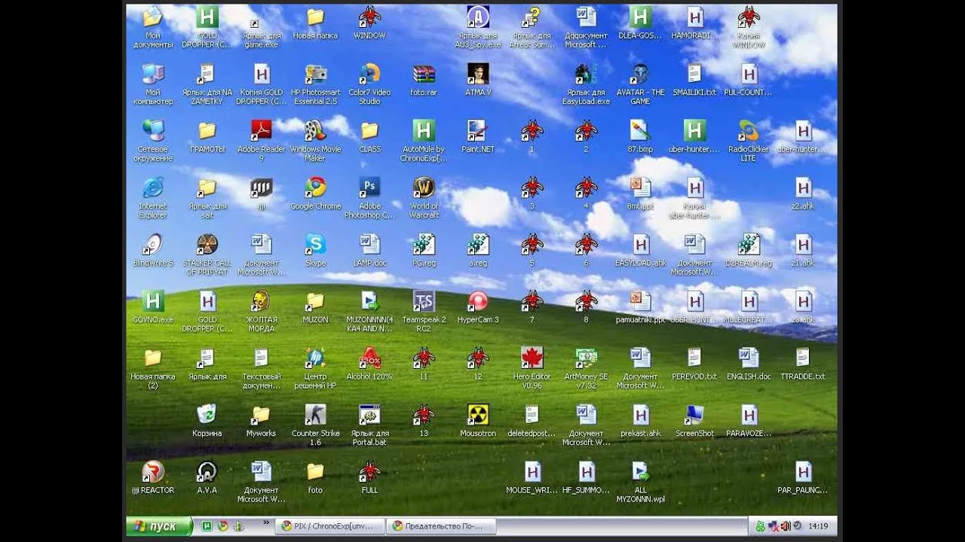Launch World of Warcraft from the desktop
The width and height of the screenshot is (965, 542).
pyautogui.click(x=424, y=197)
